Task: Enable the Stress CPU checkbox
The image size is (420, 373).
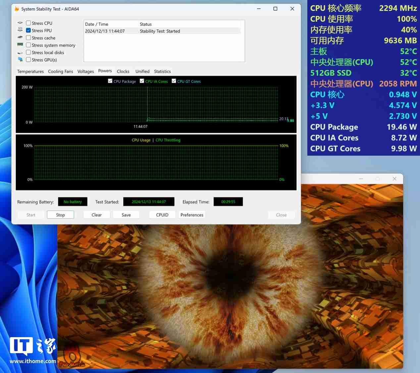Action: click(28, 23)
